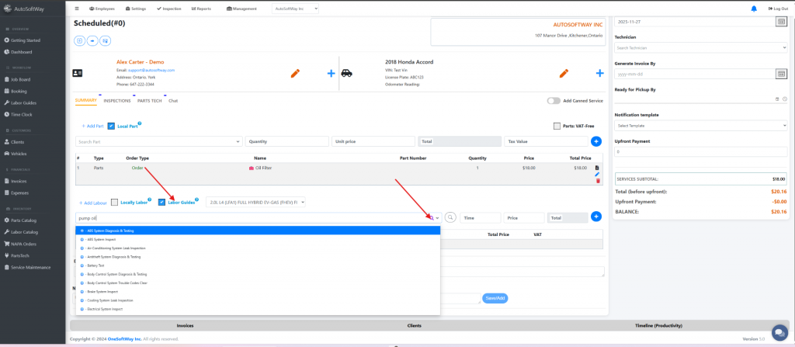Check the Parts: VAT-Free checkbox

click(x=557, y=126)
